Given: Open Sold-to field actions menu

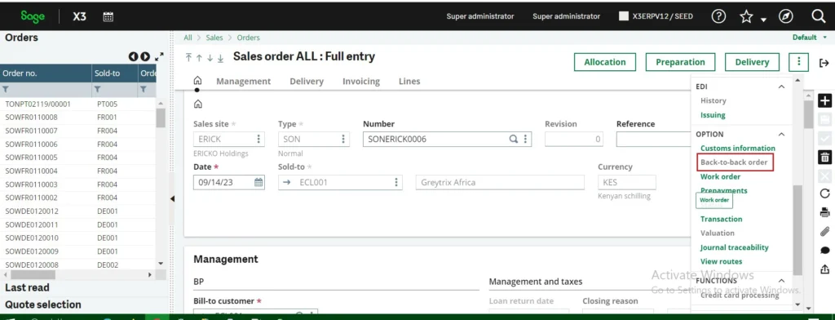Looking at the screenshot, I should coord(396,182).
